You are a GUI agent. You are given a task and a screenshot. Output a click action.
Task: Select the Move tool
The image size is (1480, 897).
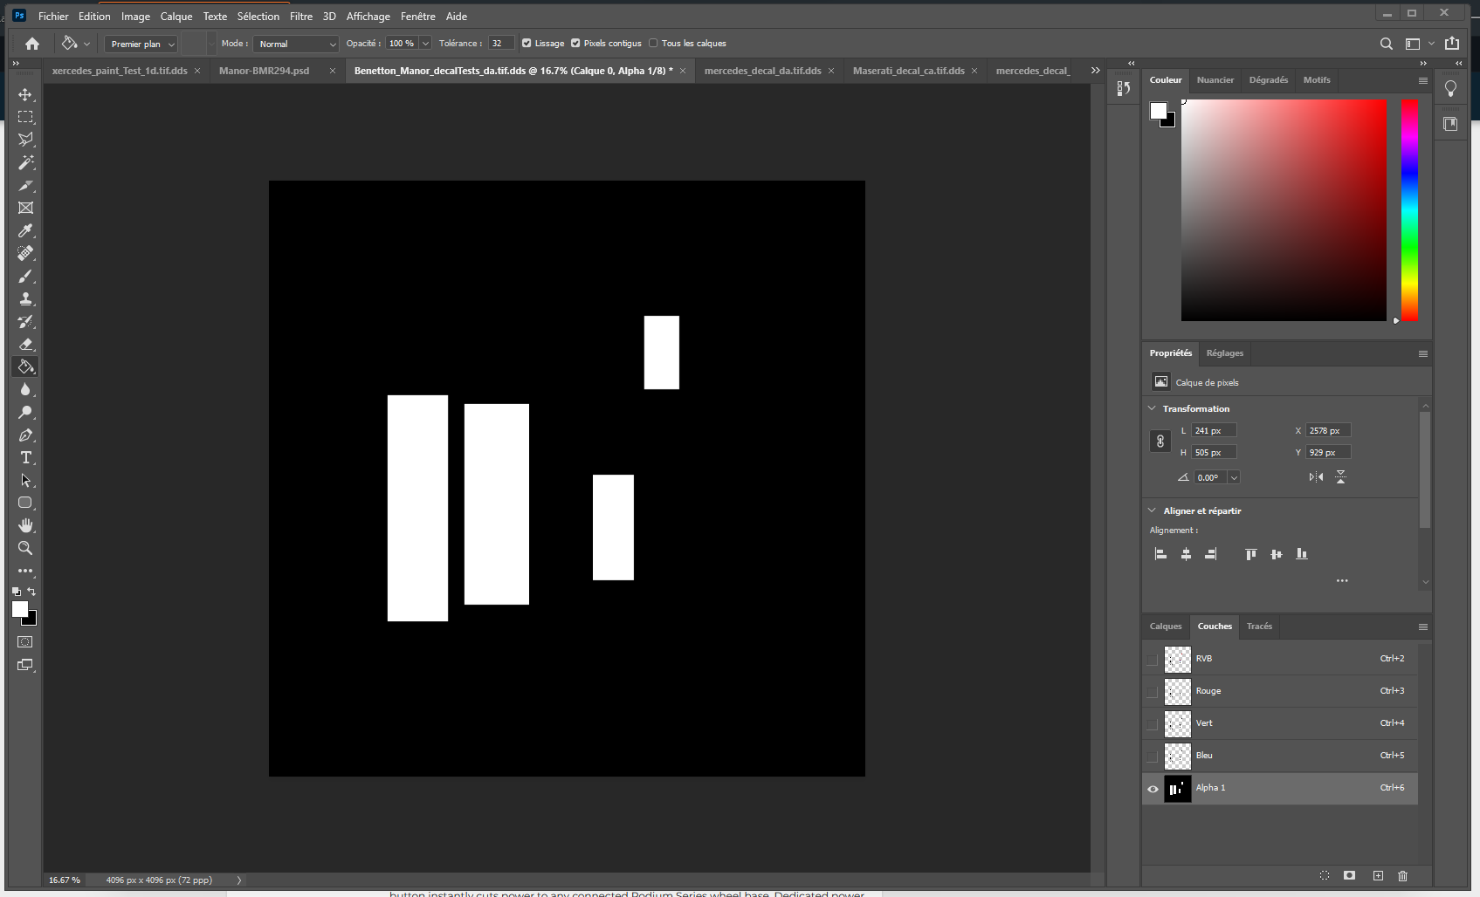coord(25,94)
